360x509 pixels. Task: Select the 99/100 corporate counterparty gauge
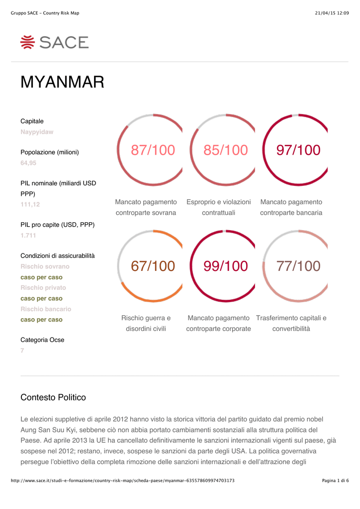coord(222,266)
